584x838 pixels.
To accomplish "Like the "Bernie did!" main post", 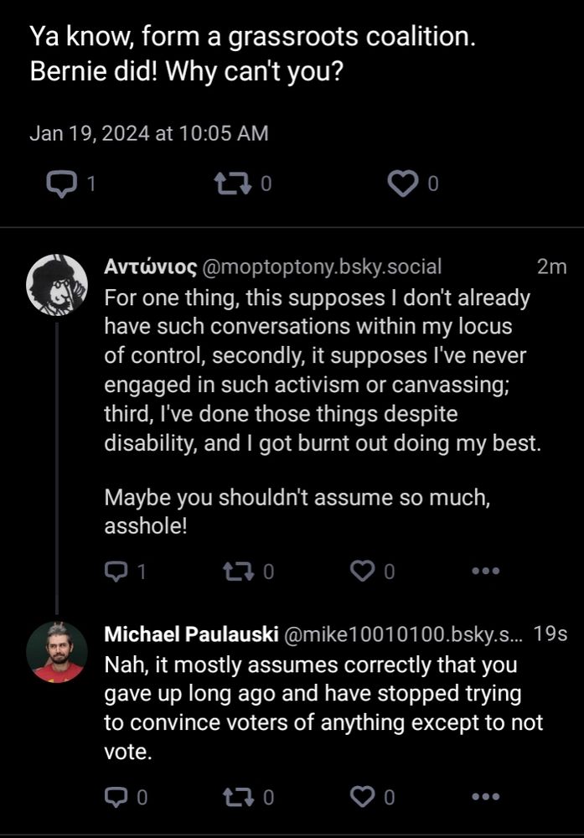I will (405, 184).
